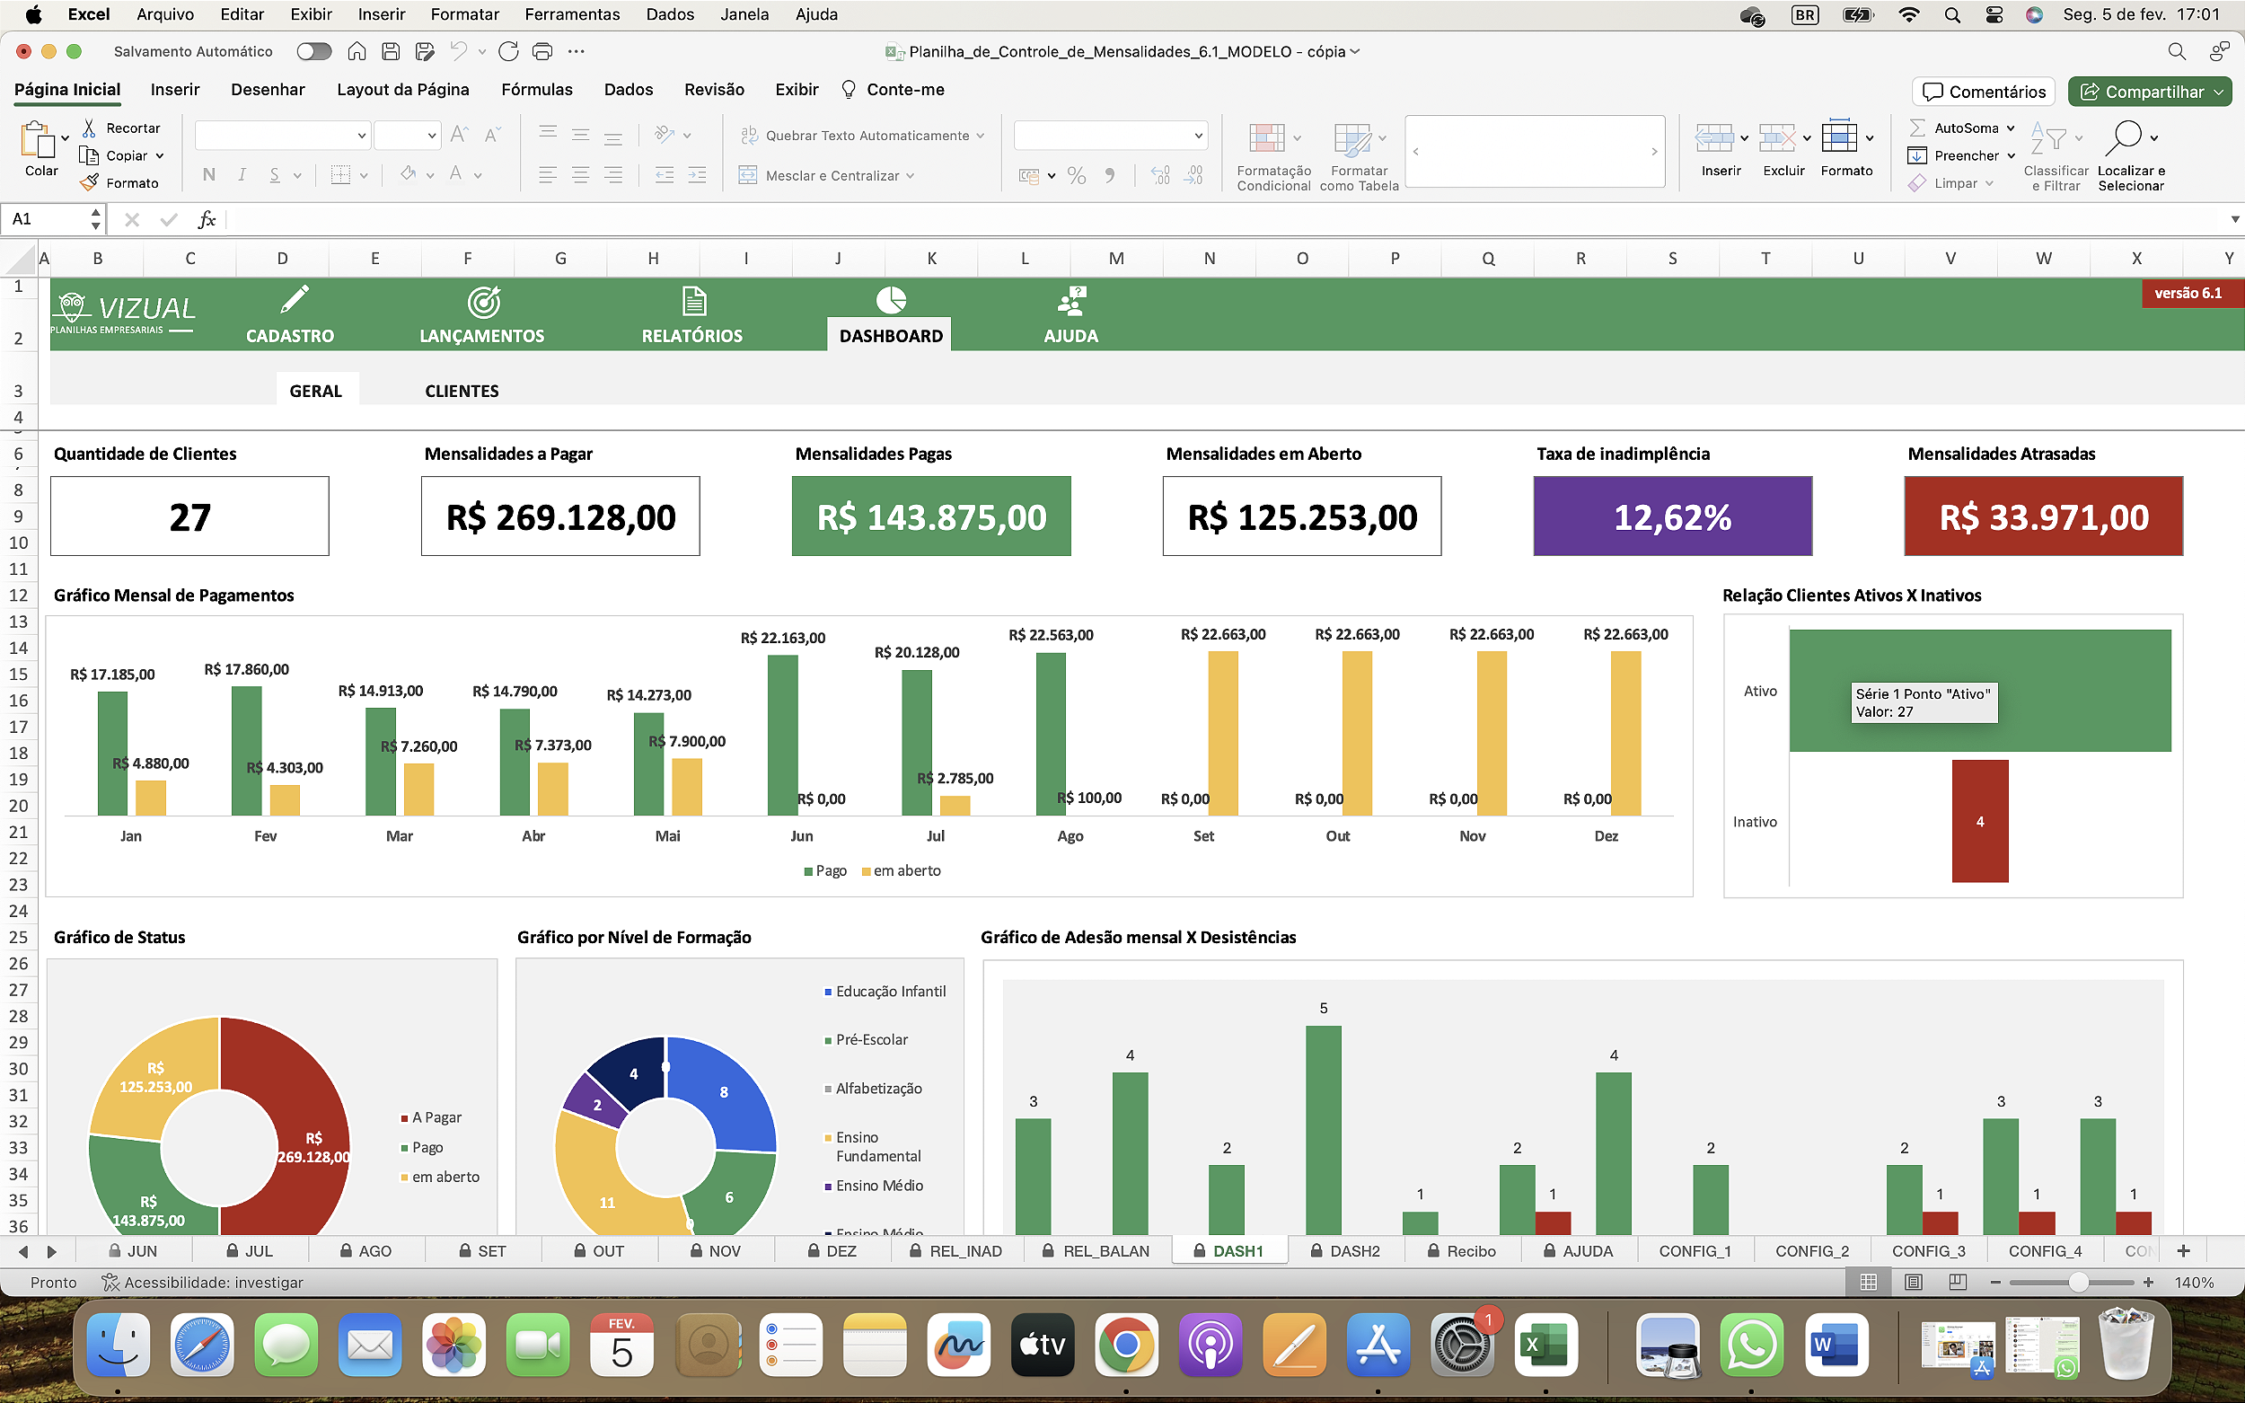Expand the Preencher dropdown
The image size is (2245, 1403).
(2010, 155)
